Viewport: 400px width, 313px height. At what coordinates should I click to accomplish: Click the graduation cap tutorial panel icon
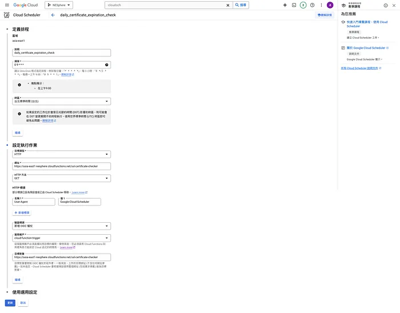coord(343,5)
